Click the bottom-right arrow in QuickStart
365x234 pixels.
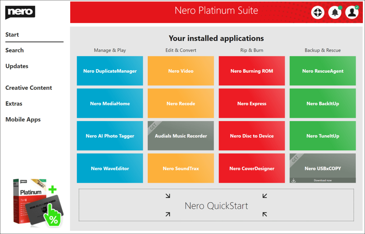pyautogui.click(x=264, y=214)
